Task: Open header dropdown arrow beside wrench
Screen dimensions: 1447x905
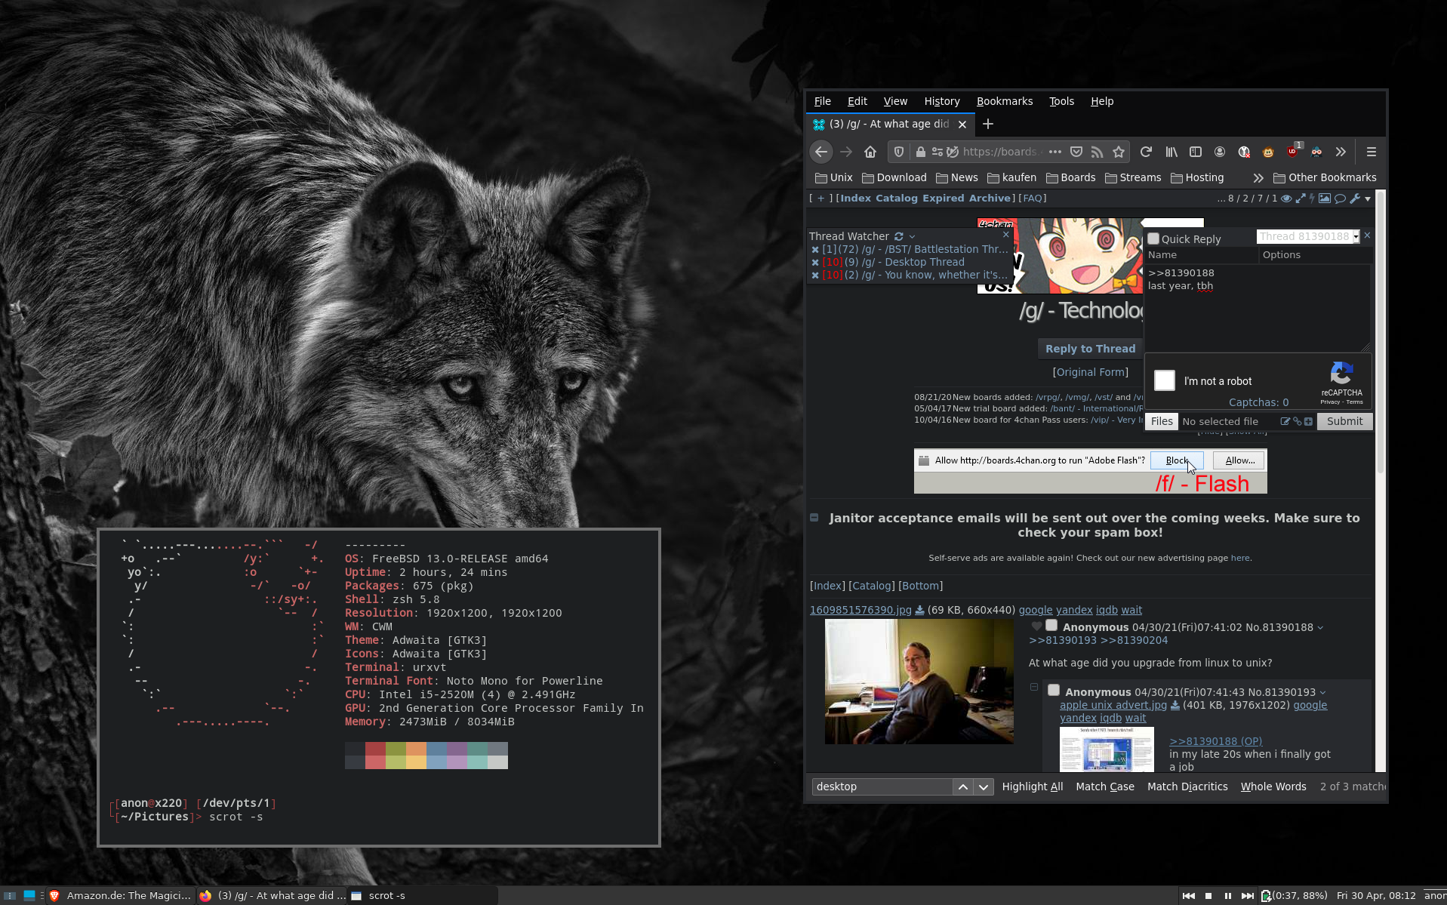Action: [x=1367, y=199]
